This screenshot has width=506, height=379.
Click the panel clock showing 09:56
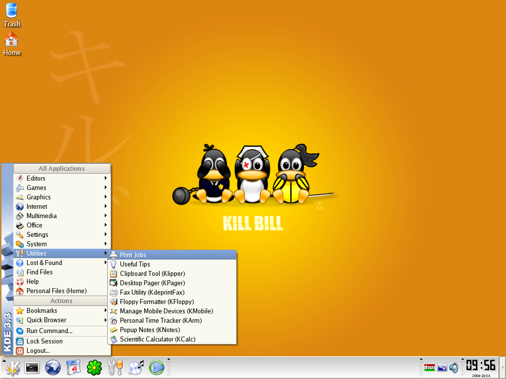tap(481, 366)
